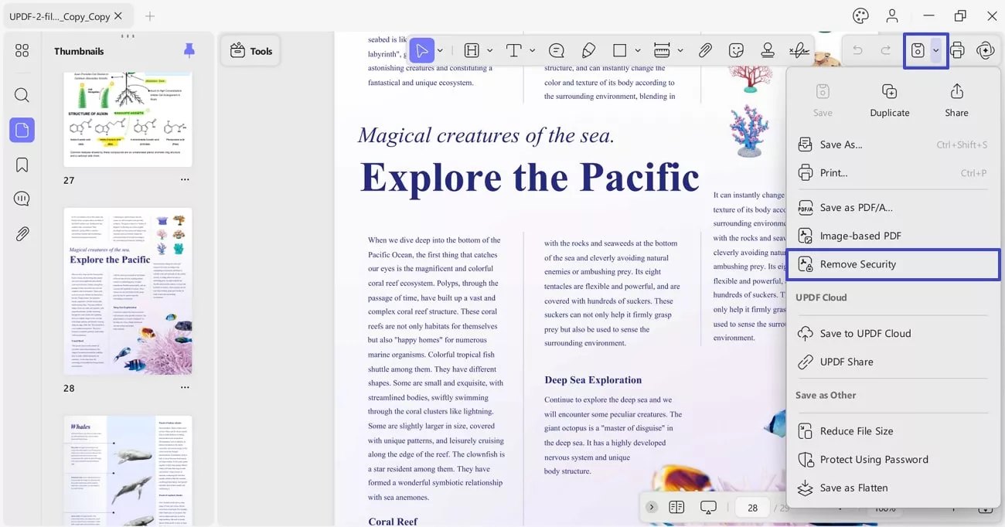Close the UPDF-2 file tab
This screenshot has height=527, width=1005.
pyautogui.click(x=118, y=15)
